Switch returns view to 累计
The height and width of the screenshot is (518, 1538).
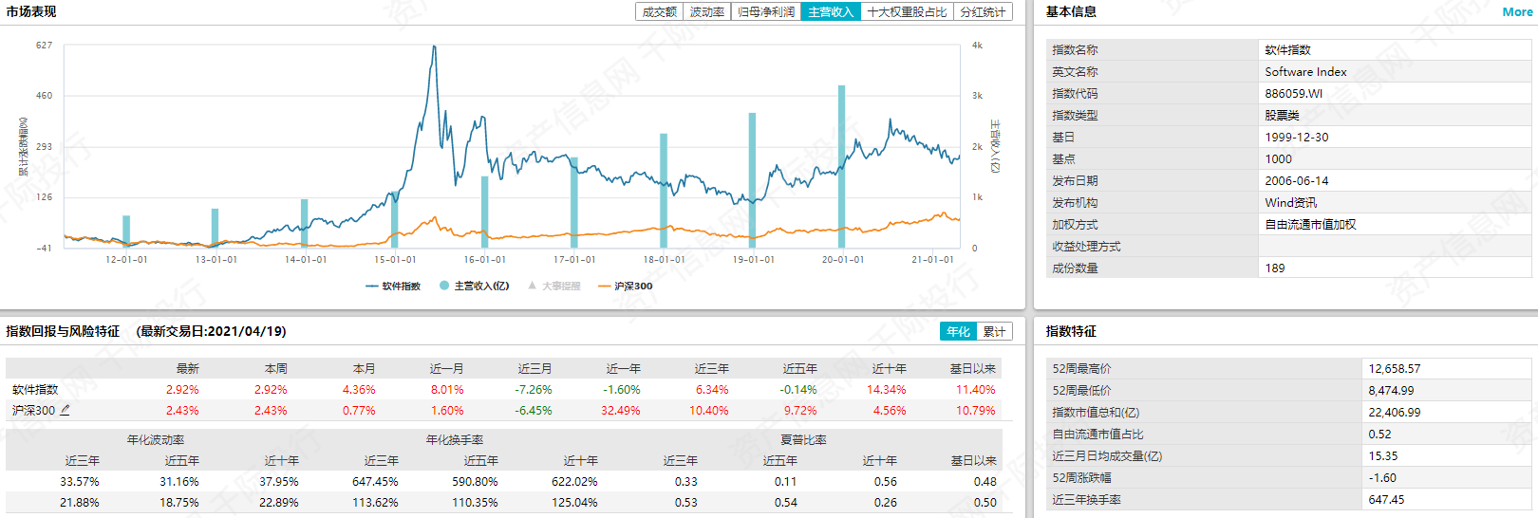pos(994,331)
